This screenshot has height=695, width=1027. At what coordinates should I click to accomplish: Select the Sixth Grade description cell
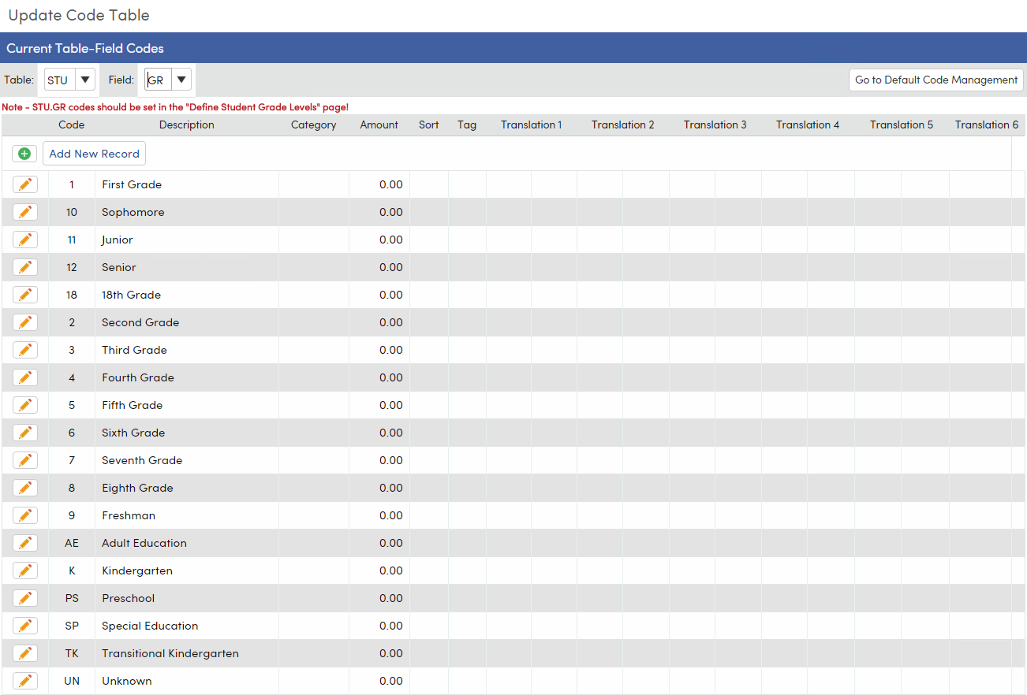(187, 433)
